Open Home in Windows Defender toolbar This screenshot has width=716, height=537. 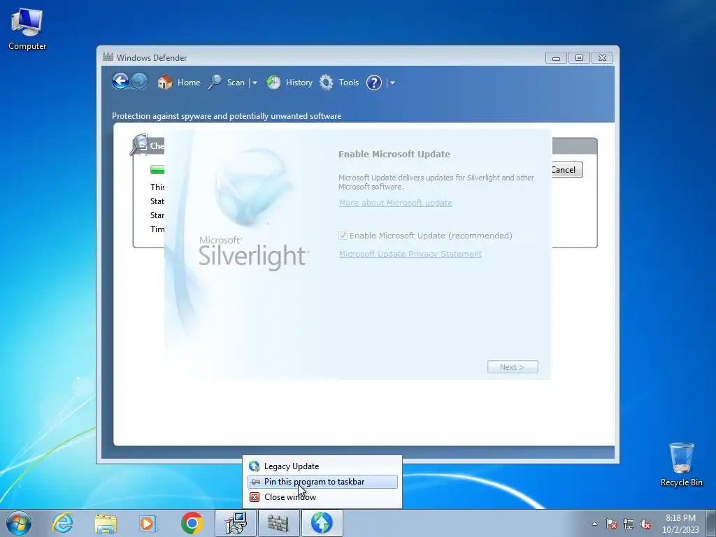(x=178, y=83)
